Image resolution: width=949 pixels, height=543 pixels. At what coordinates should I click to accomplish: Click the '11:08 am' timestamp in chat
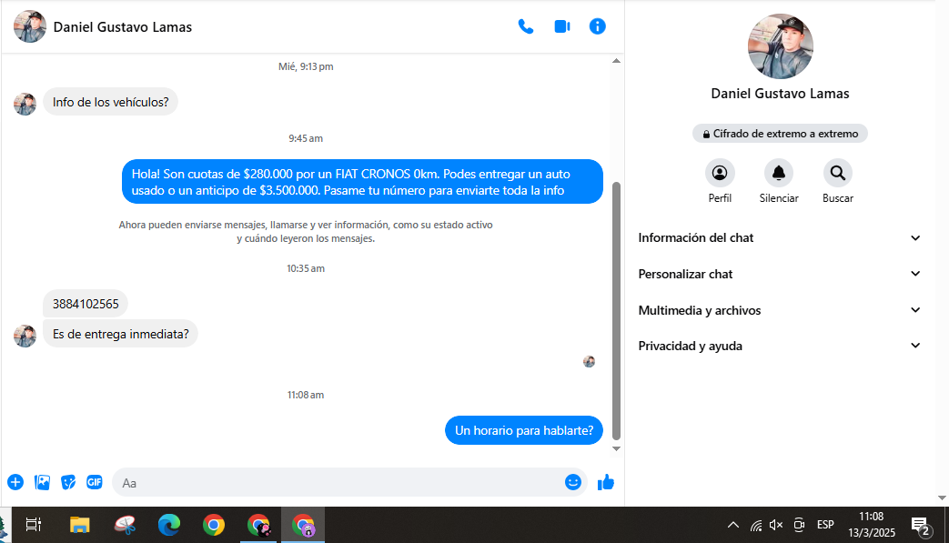coord(306,395)
